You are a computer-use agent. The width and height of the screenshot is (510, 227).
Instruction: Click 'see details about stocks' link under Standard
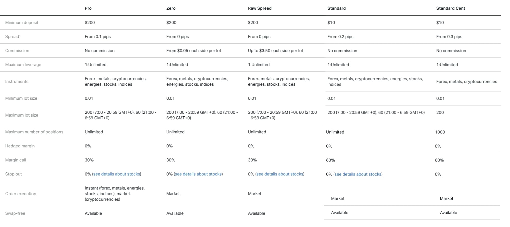click(358, 174)
